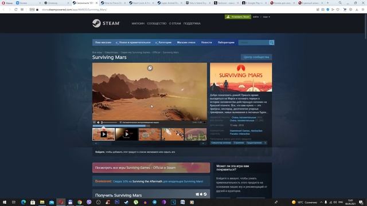Image resolution: width=367 pixels, height=206 pixels.
Task: Open the Центр сообщества button
Action: pos(256,57)
